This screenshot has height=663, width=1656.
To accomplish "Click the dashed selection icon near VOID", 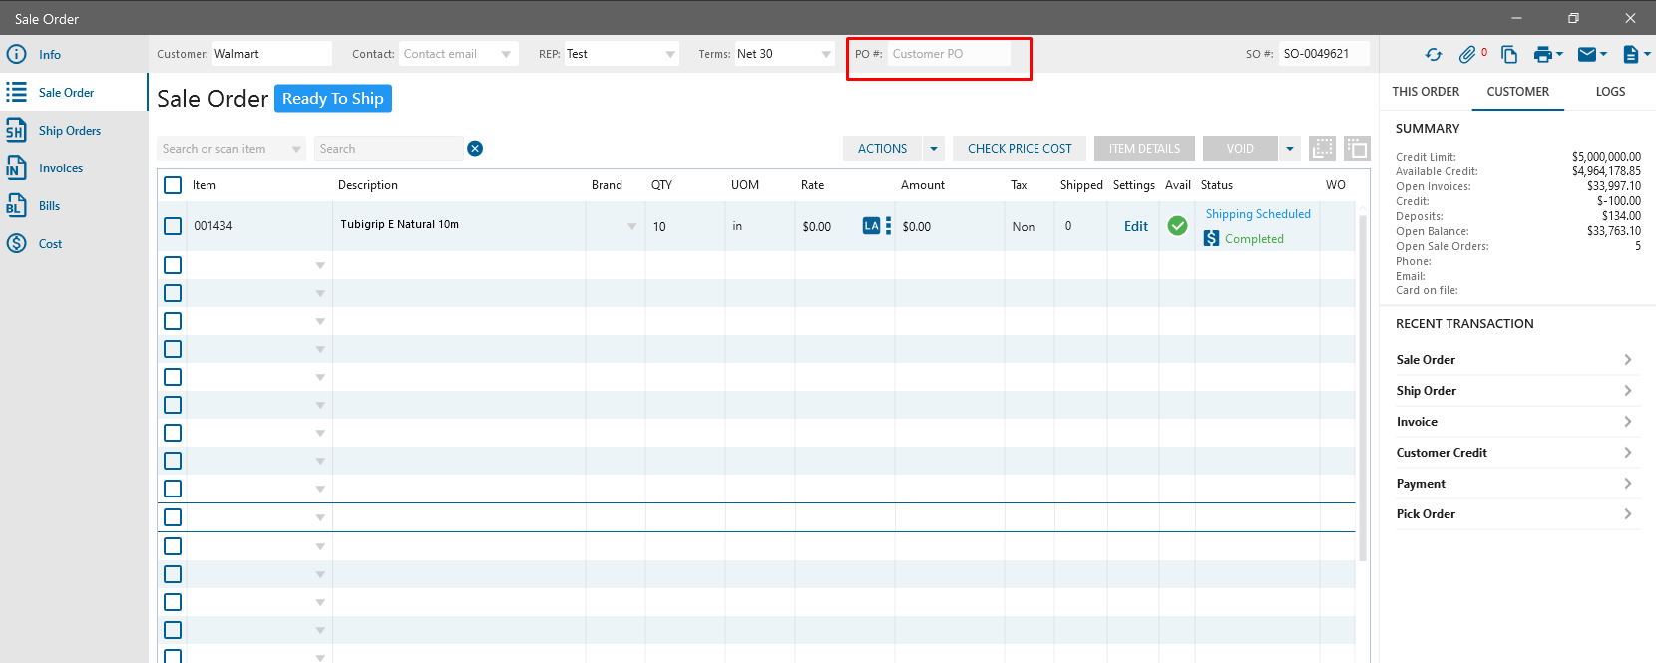I will tap(1323, 149).
